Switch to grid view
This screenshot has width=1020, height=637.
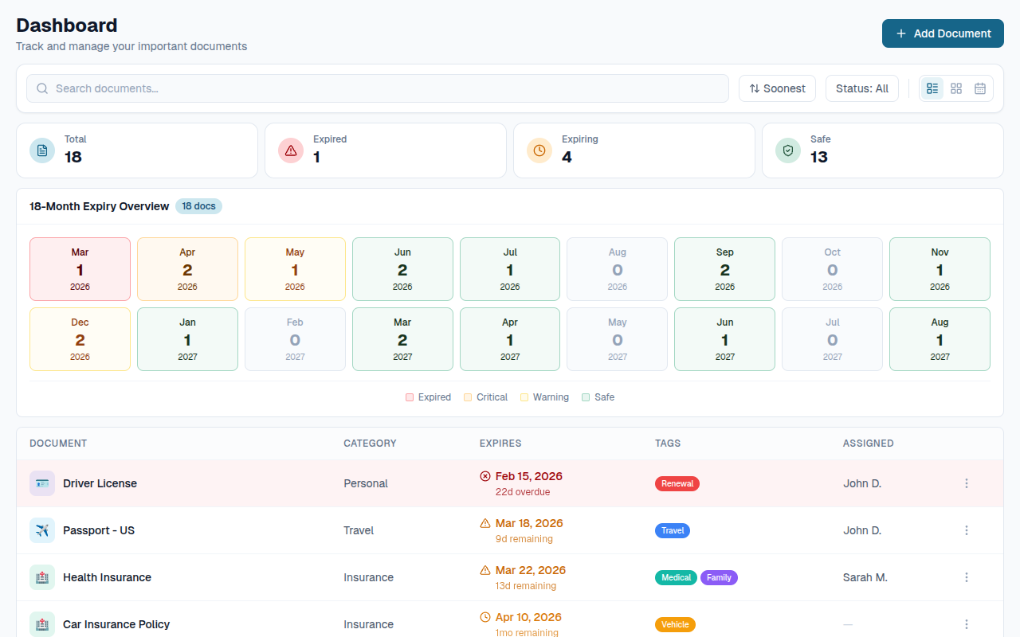(956, 88)
